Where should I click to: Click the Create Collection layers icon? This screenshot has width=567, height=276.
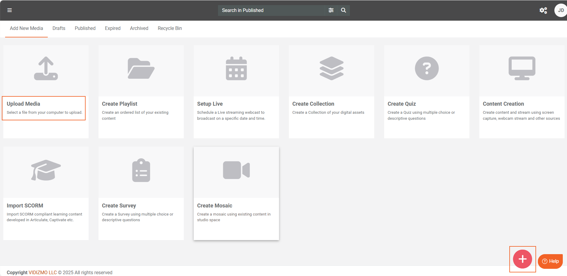(331, 69)
